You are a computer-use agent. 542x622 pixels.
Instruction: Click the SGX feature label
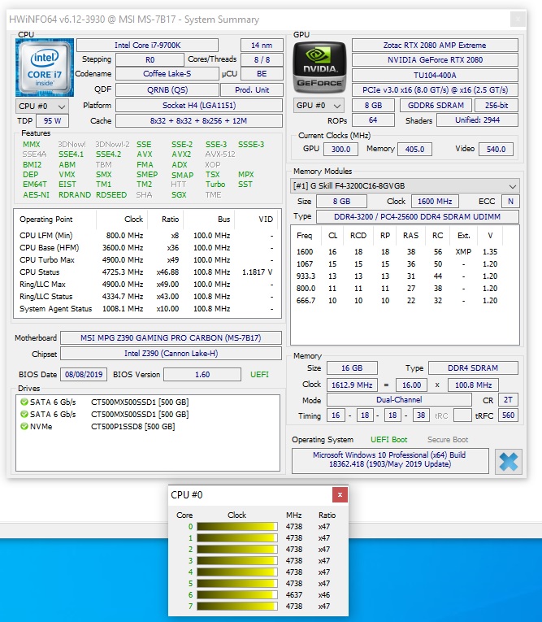179,195
